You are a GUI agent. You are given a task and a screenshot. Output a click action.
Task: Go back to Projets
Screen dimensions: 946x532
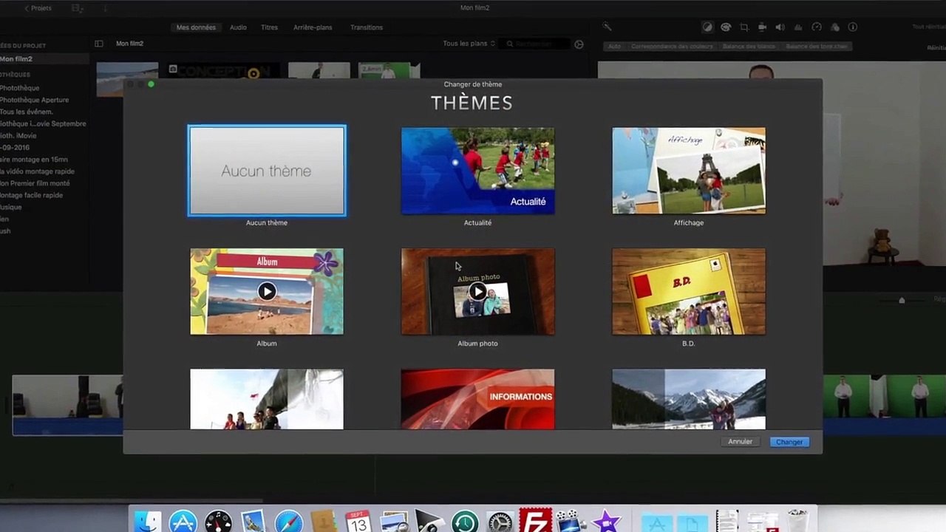pos(38,8)
